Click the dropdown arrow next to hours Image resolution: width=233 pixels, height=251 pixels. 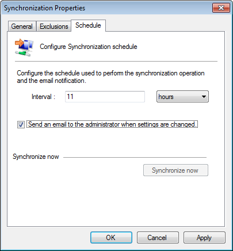click(204, 97)
